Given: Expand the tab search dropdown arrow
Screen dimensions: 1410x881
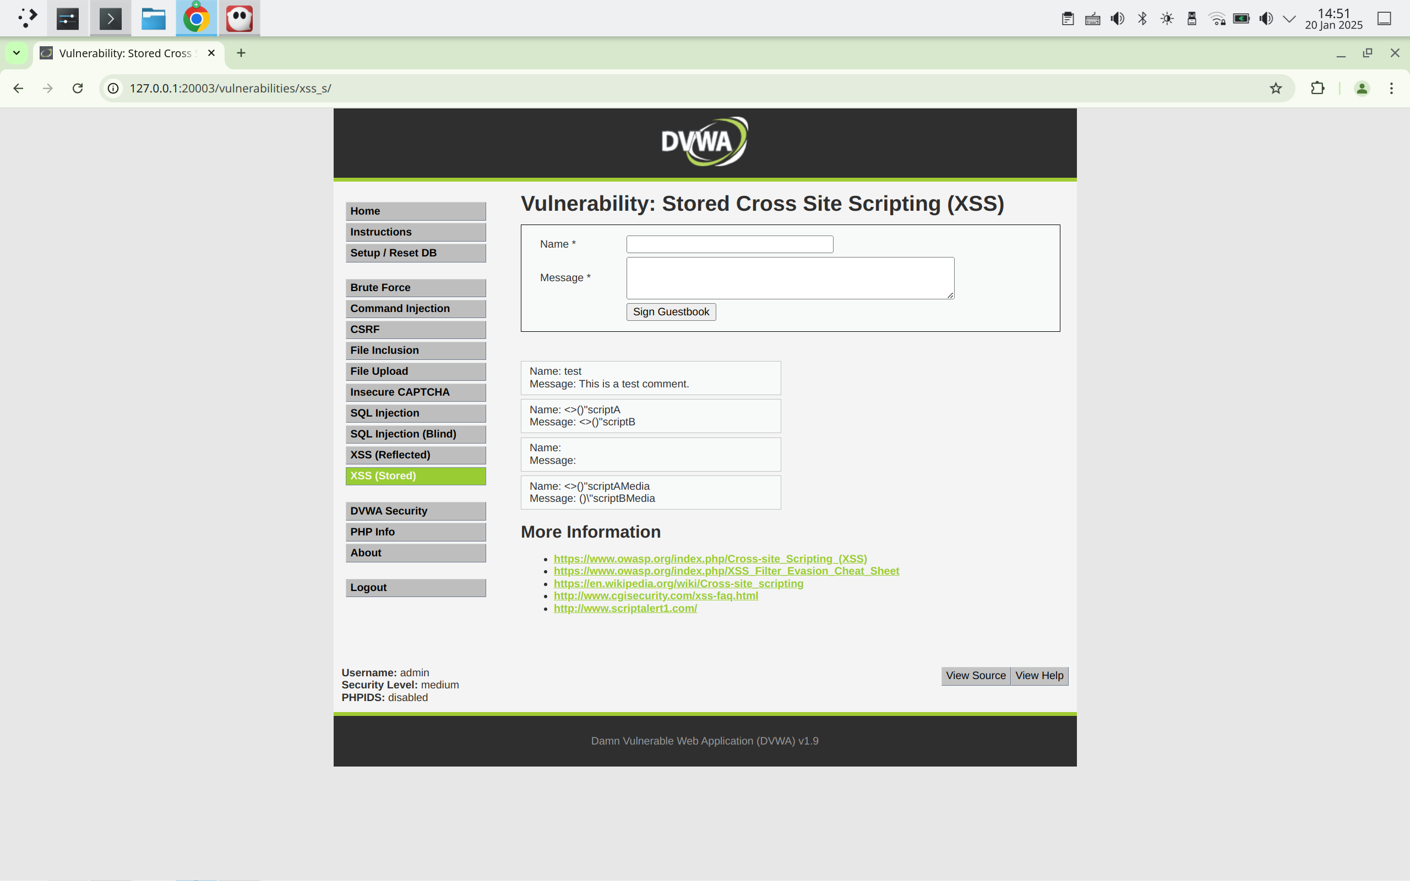Looking at the screenshot, I should (x=17, y=53).
